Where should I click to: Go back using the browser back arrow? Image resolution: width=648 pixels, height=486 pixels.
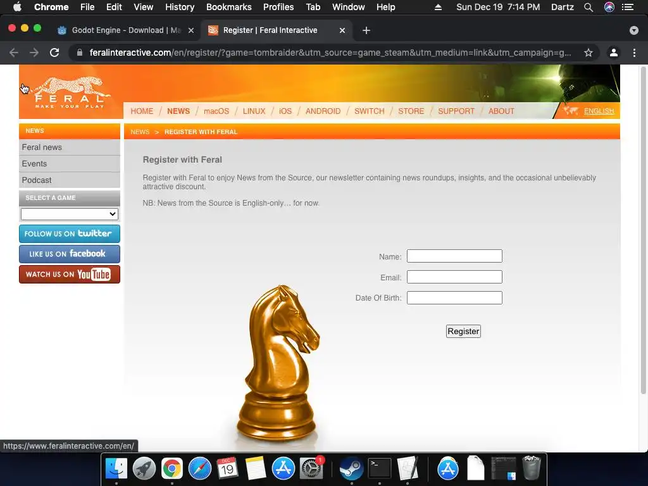click(x=14, y=53)
